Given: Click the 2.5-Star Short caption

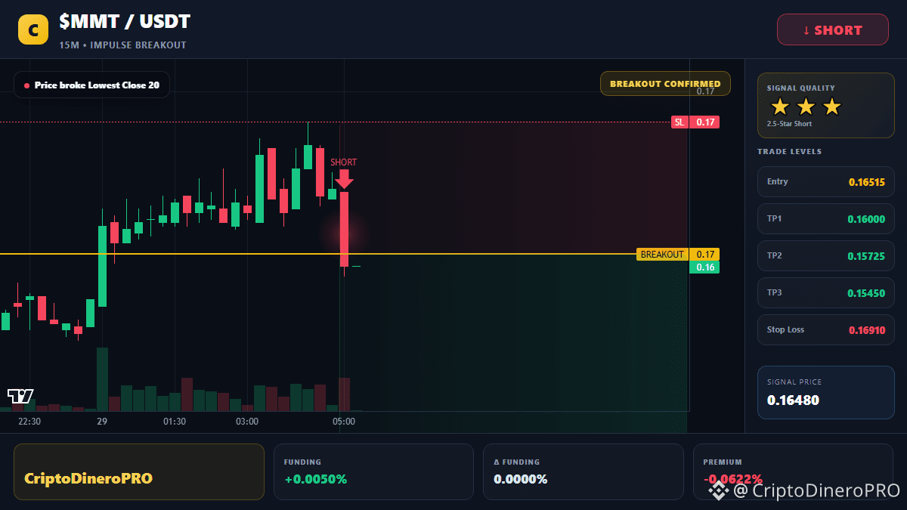Looking at the screenshot, I should [x=789, y=124].
